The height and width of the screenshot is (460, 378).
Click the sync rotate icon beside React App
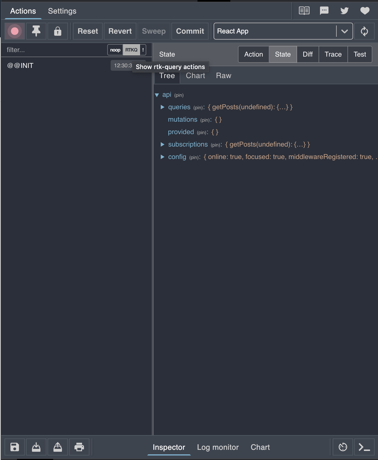[364, 31]
